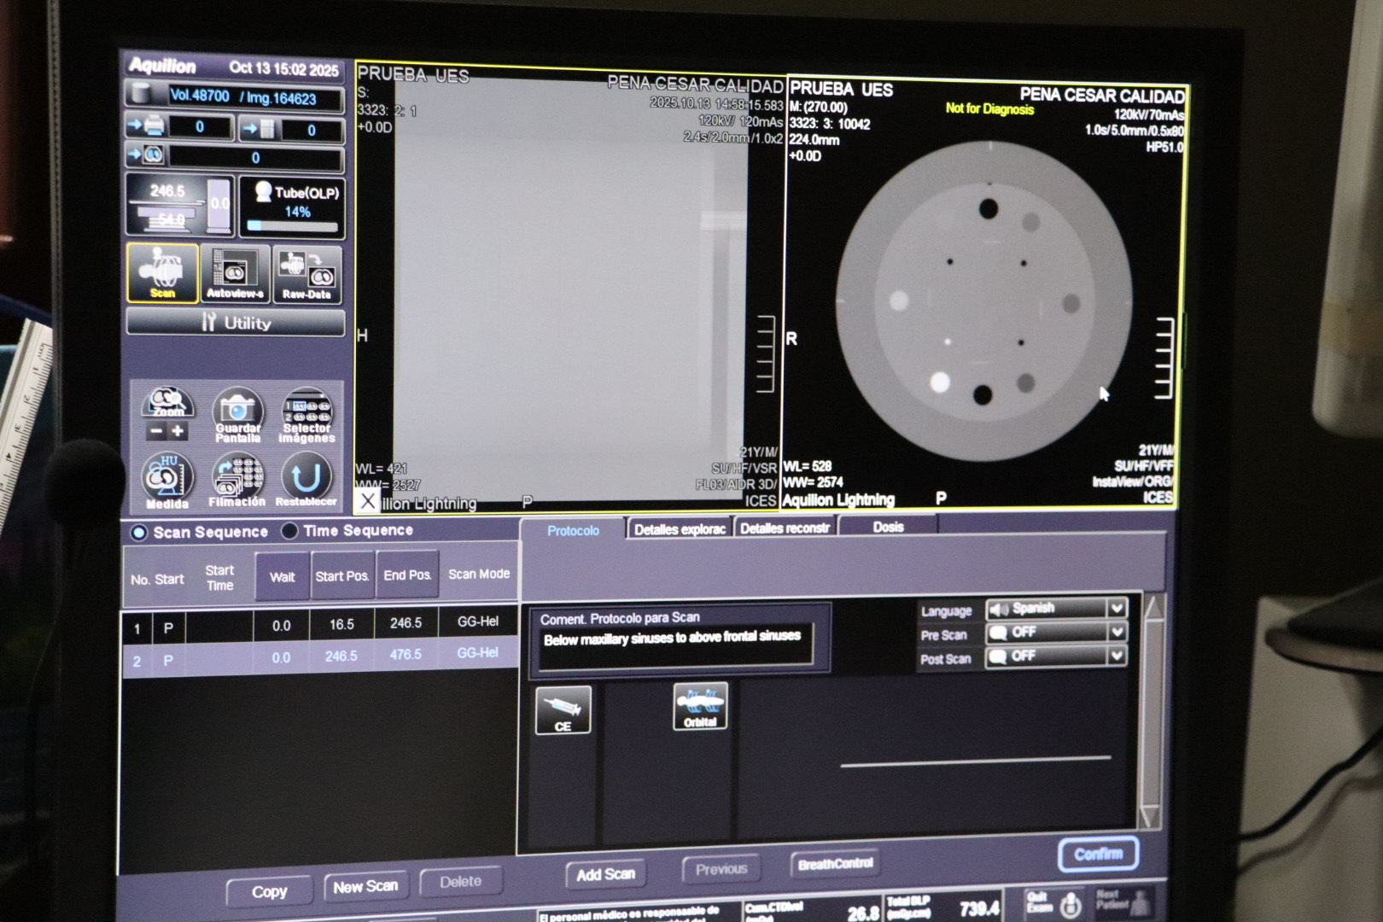Click the Guardar Pantalla camera icon
The width and height of the screenshot is (1383, 922).
pyautogui.click(x=237, y=414)
